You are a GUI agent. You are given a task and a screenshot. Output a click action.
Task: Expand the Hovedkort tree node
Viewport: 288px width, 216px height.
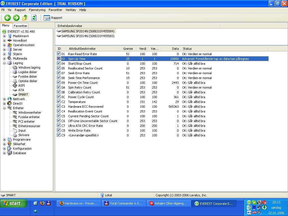(x=4, y=40)
